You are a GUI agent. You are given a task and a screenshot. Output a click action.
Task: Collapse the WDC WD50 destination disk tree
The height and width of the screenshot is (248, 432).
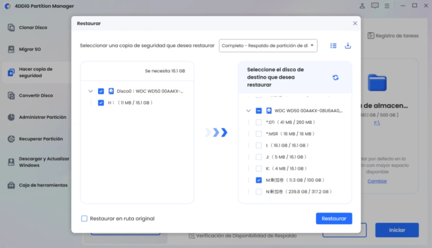pos(248,111)
